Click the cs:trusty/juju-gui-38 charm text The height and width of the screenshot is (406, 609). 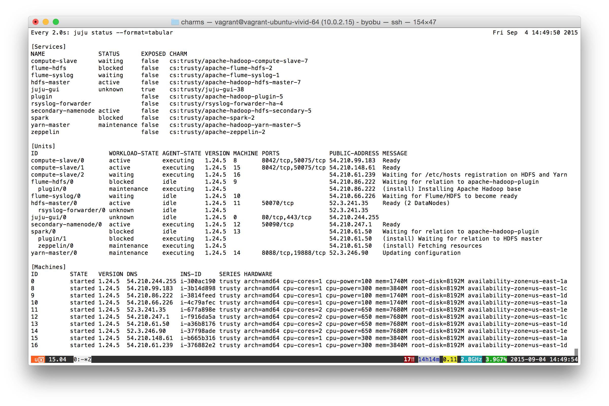[207, 90]
